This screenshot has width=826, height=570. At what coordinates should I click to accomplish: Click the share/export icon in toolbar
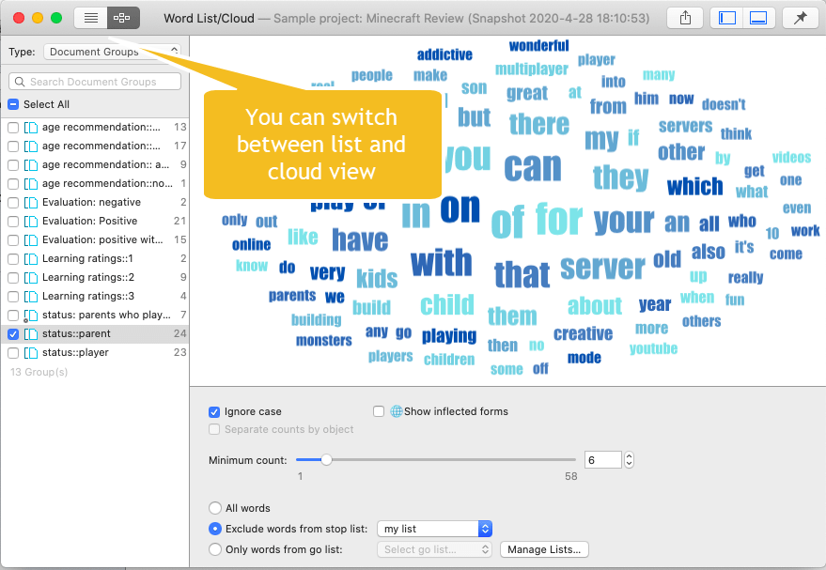pyautogui.click(x=684, y=18)
